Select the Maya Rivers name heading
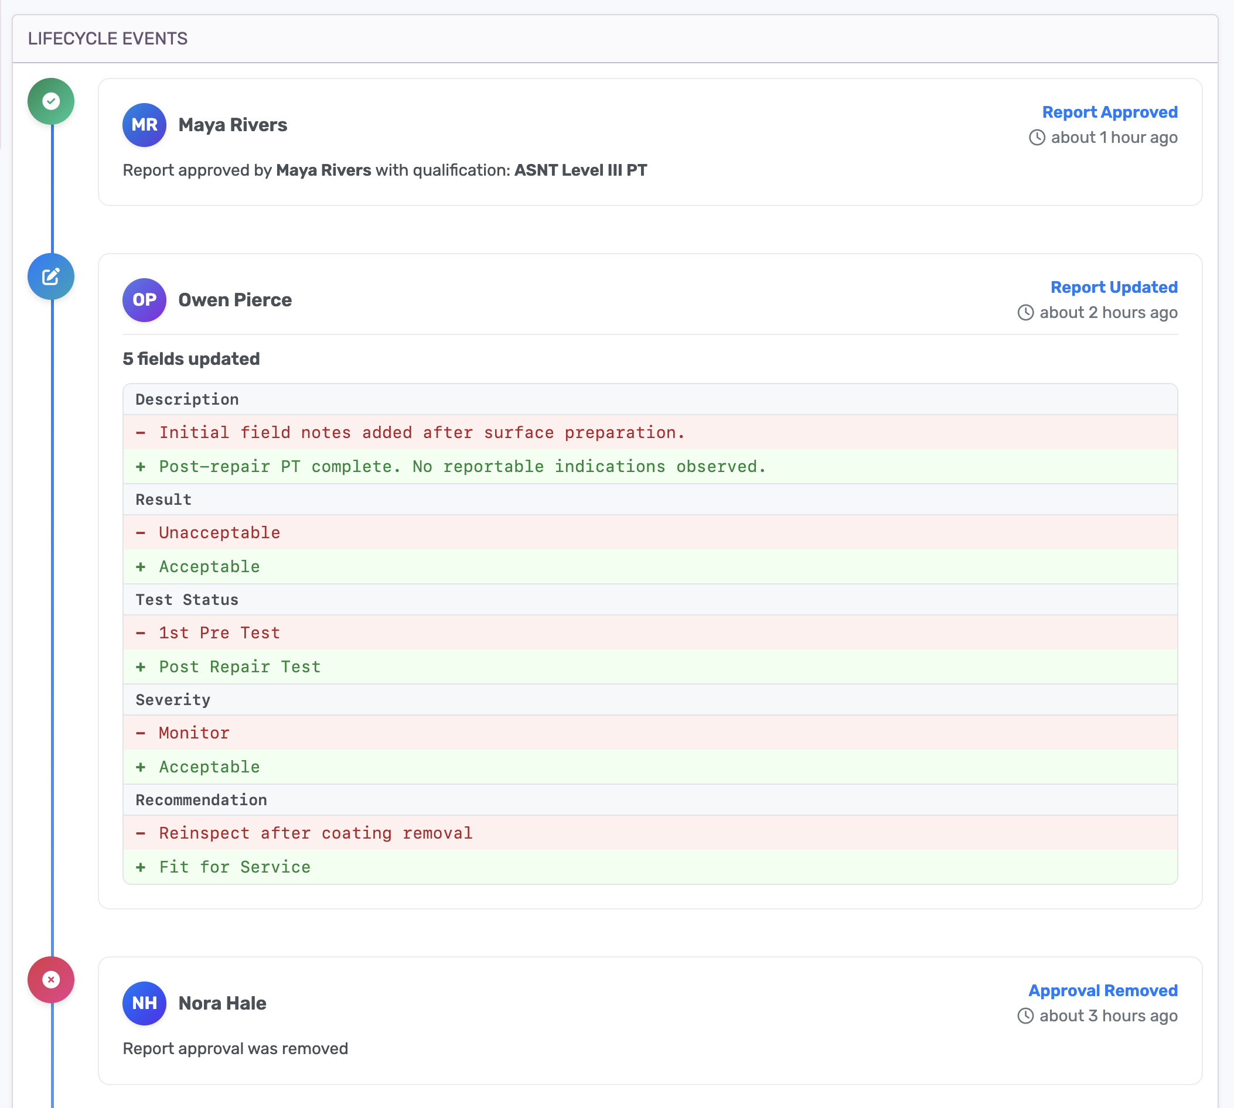The width and height of the screenshot is (1234, 1108). (x=233, y=125)
